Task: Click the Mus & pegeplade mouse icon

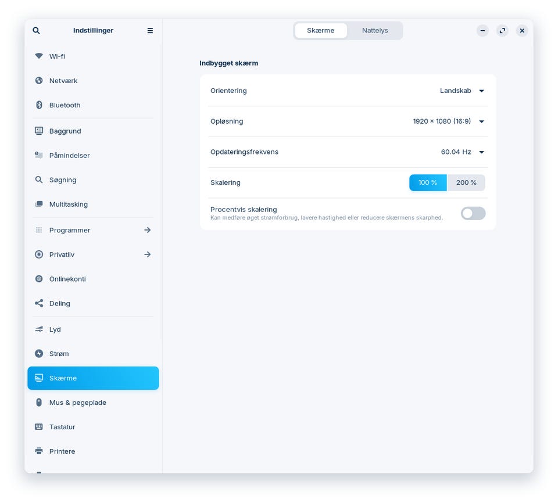Action: [x=39, y=403]
